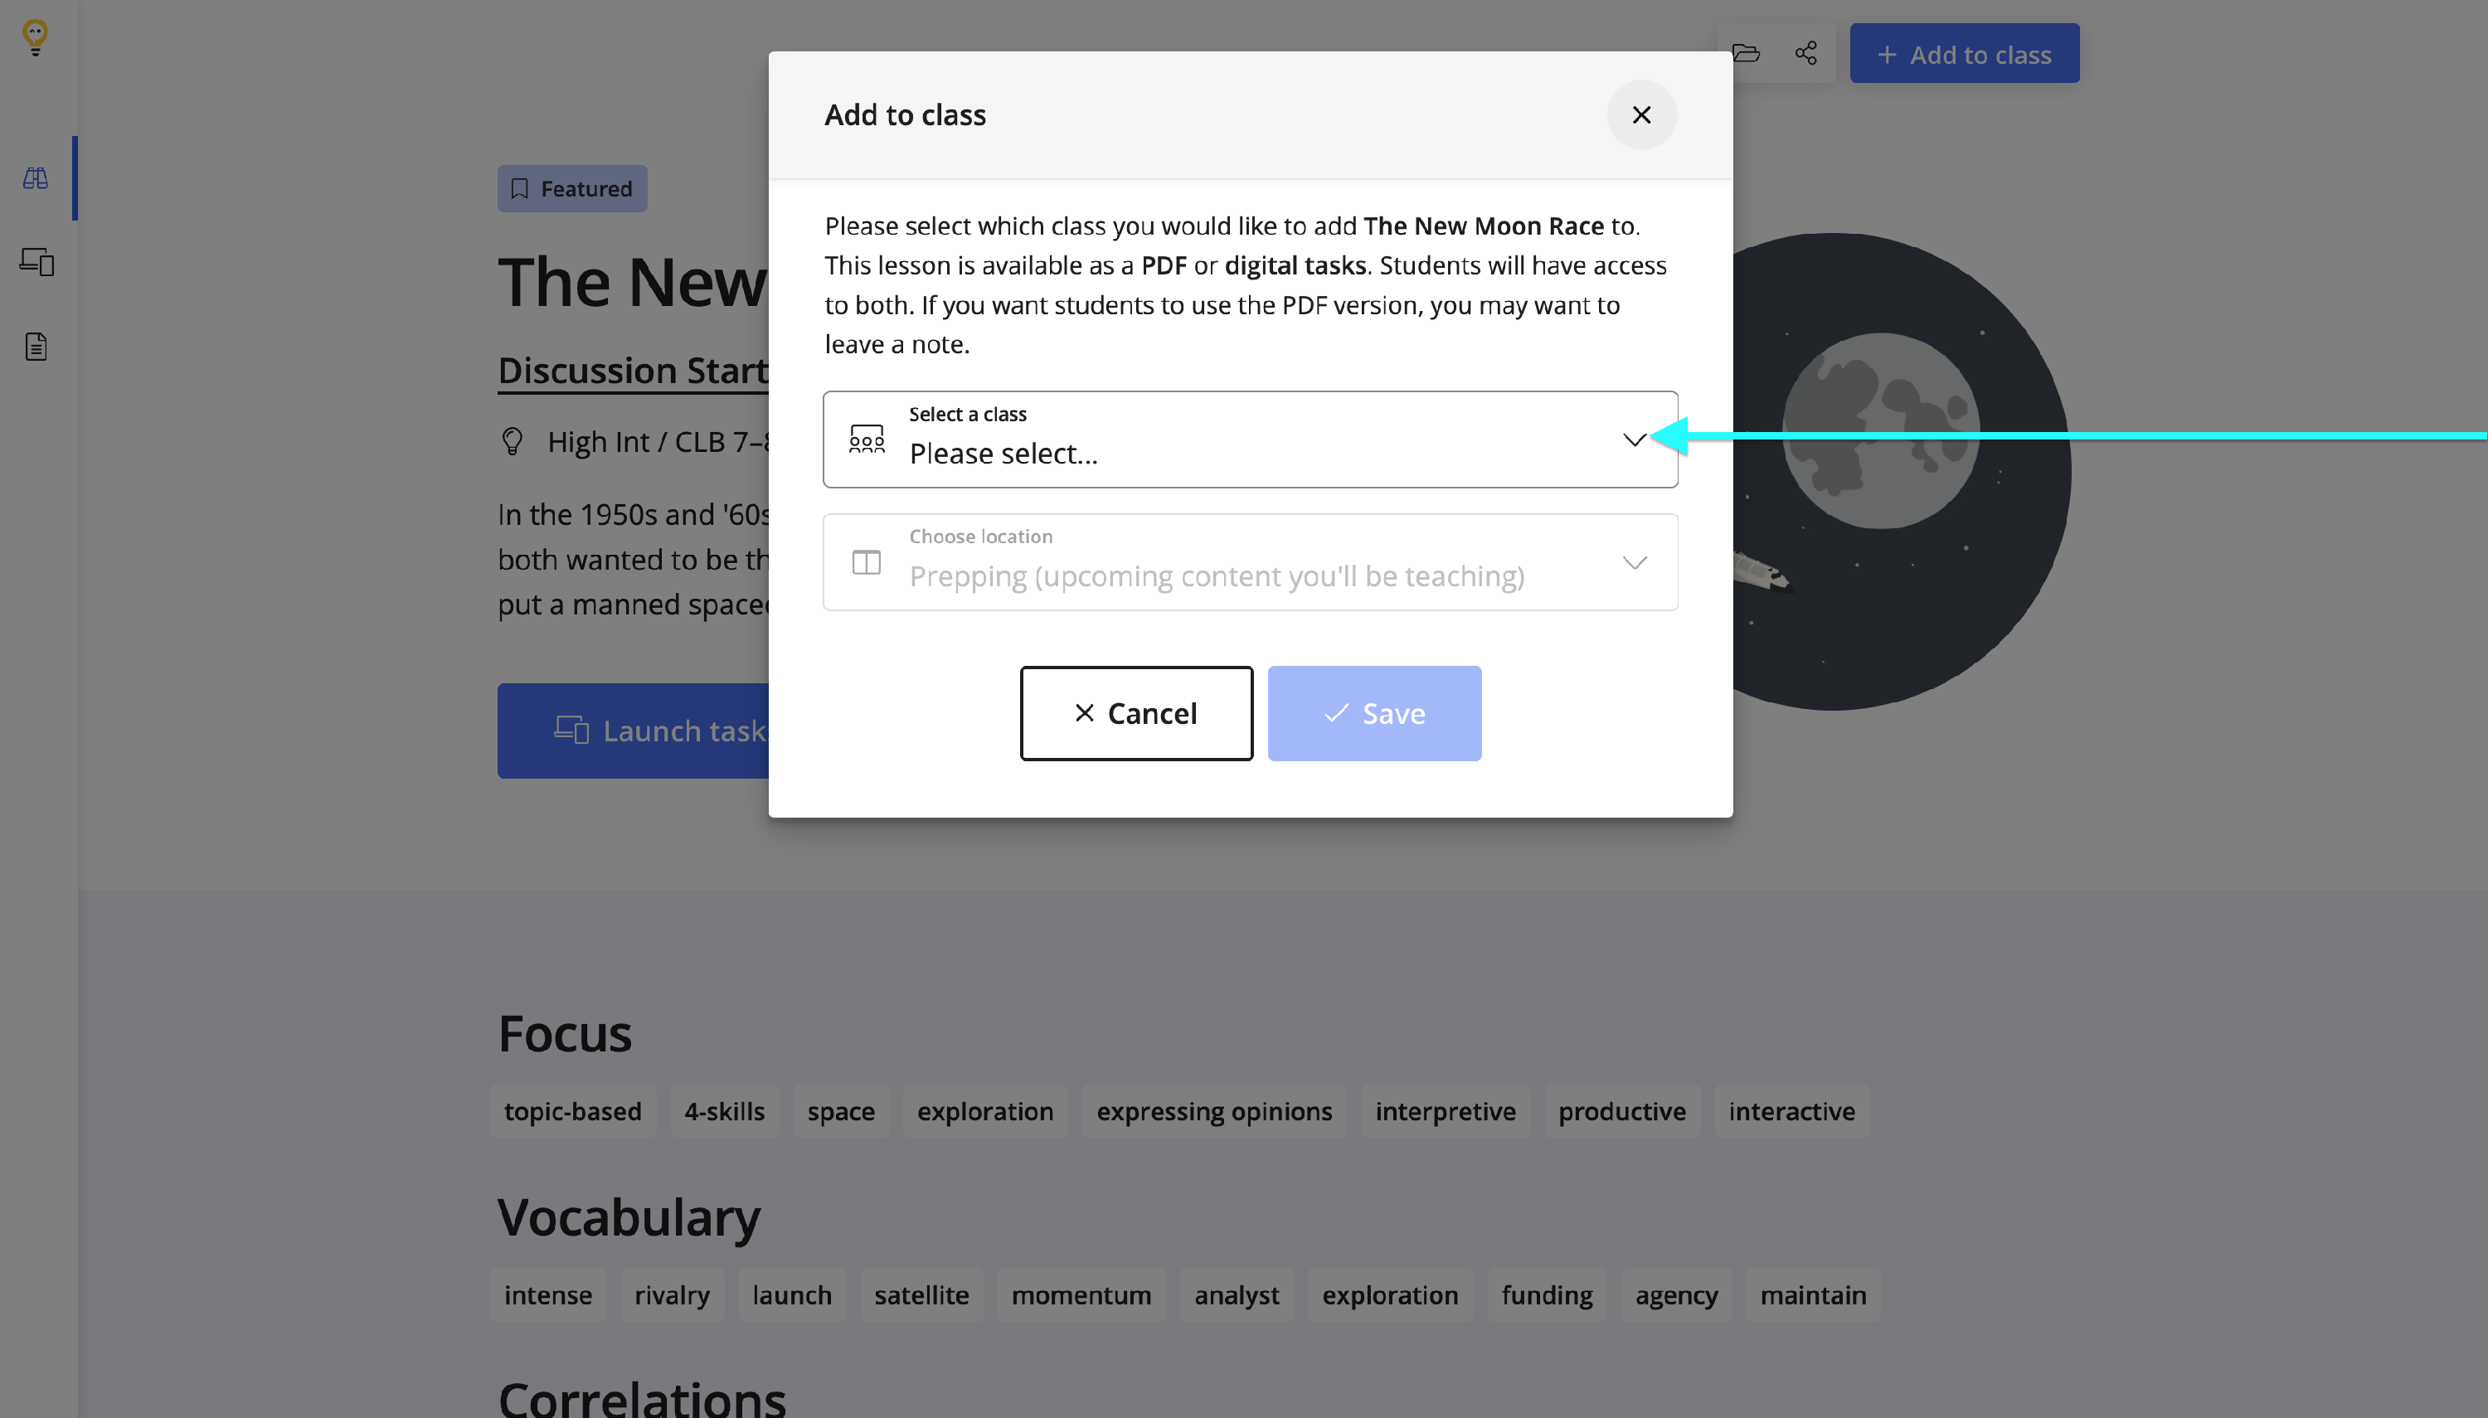Open the document page sidebar icon
The height and width of the screenshot is (1418, 2488).
[x=36, y=347]
